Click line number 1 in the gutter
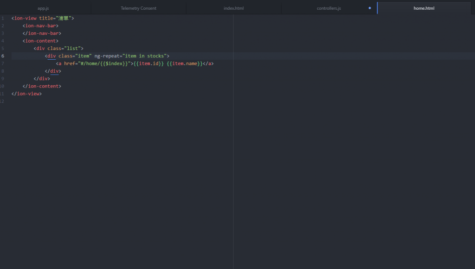475x269 pixels. pyautogui.click(x=3, y=18)
